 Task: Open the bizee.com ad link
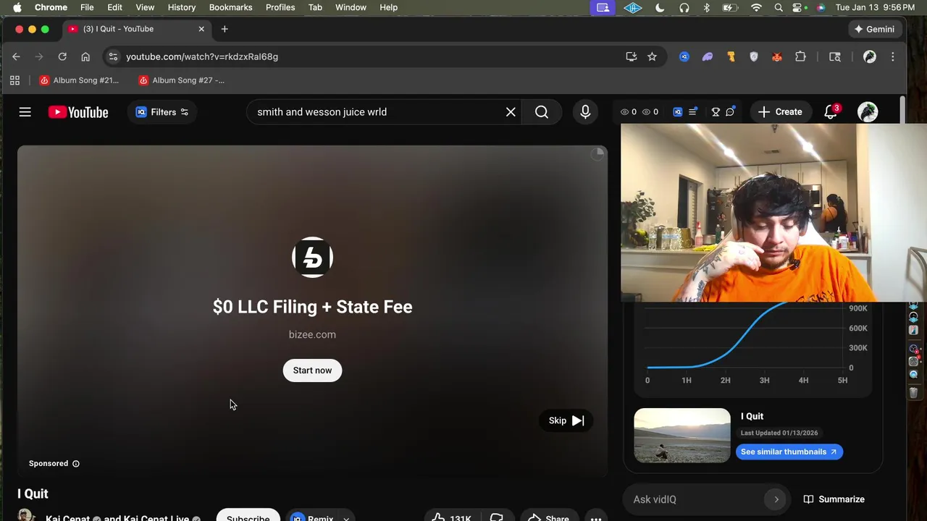point(312,334)
